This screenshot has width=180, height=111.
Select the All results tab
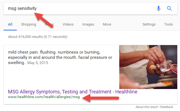pos(10,24)
